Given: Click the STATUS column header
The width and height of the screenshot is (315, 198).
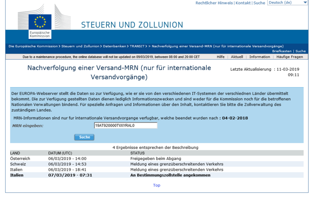Looking at the screenshot, I should coord(137,153).
